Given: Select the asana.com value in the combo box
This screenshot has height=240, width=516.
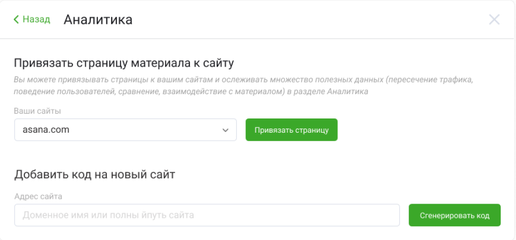Looking at the screenshot, I should (46, 130).
